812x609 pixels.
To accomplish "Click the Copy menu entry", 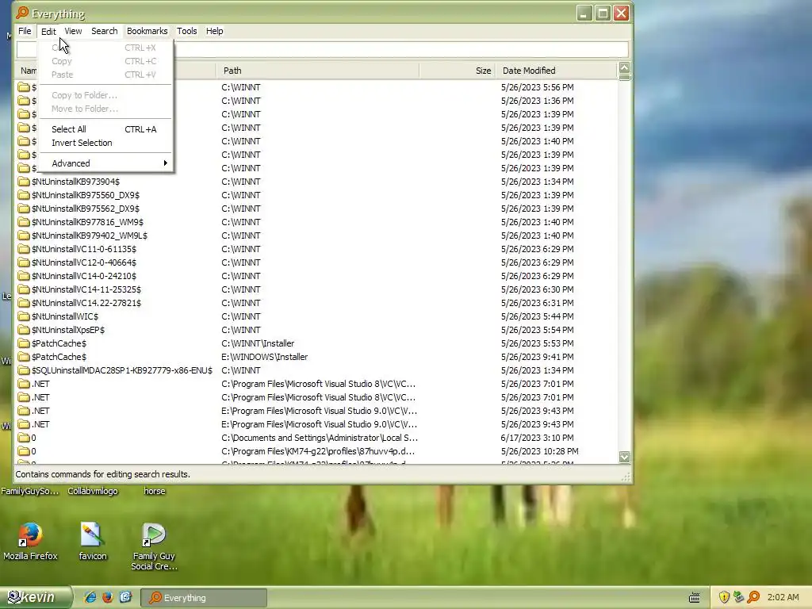I will (105, 61).
